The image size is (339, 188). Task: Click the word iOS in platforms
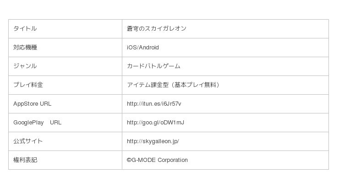tap(131, 48)
